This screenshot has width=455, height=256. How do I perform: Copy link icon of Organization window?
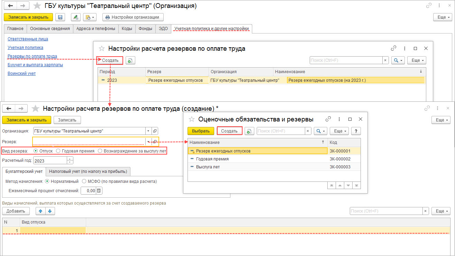[429, 6]
